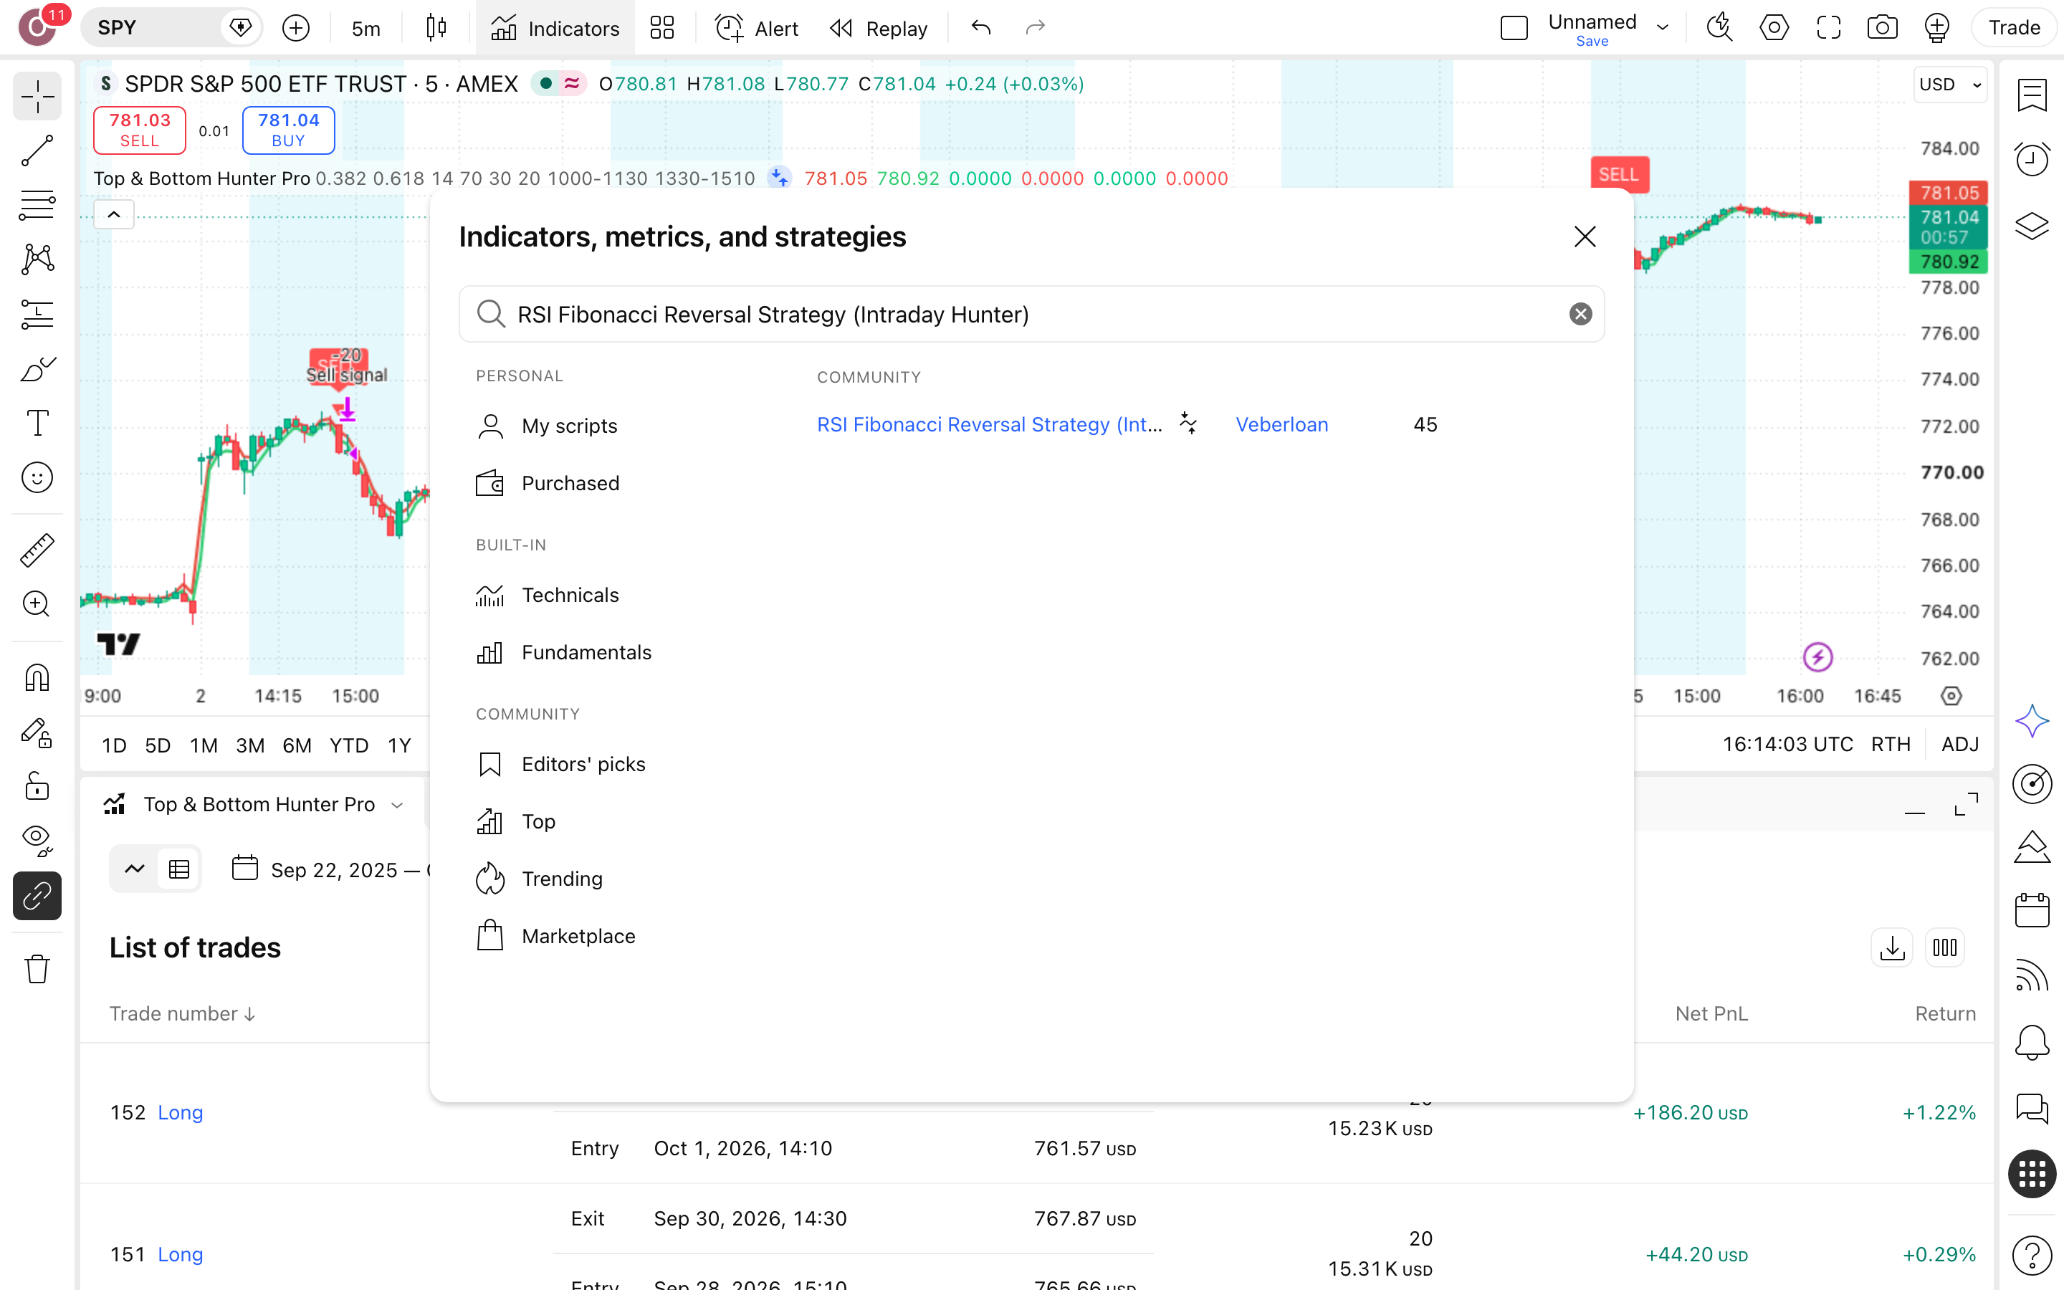This screenshot has height=1290, width=2064.
Task: Open the emoji and icons tool
Action: point(37,478)
